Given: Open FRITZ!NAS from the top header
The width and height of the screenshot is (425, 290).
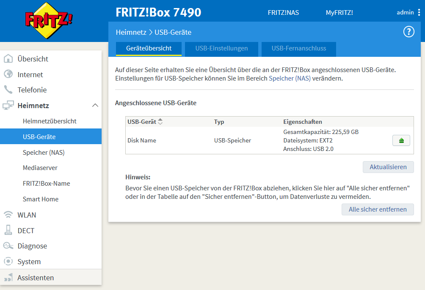Looking at the screenshot, I should pos(283,13).
